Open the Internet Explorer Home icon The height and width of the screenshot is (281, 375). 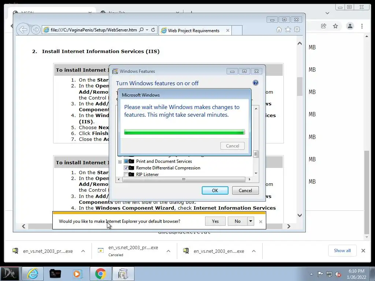coord(279,29)
